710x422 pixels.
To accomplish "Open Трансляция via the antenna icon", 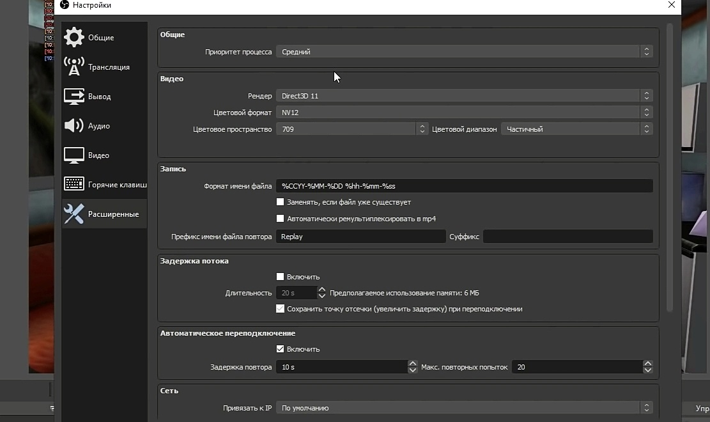I will 74,67.
